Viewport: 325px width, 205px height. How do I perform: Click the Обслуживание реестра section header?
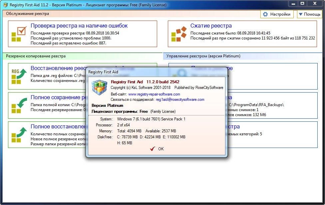(27, 14)
